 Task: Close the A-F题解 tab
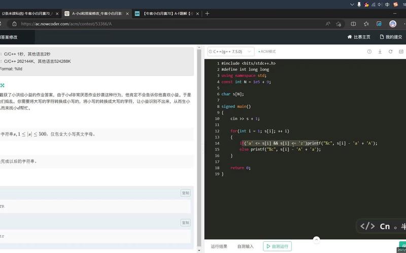click(197, 14)
